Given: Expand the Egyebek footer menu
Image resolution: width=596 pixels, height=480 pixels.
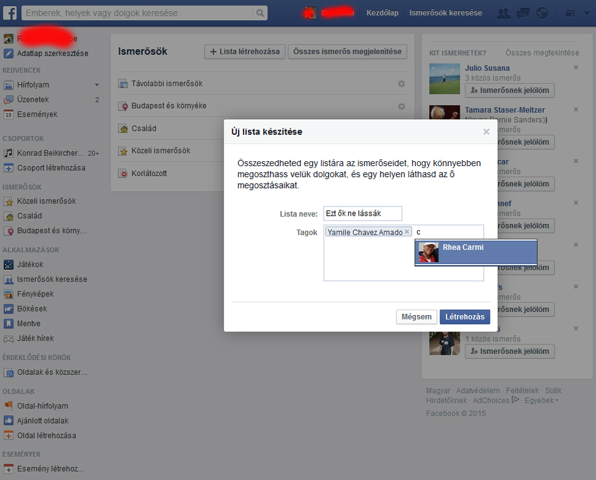Looking at the screenshot, I should tap(542, 401).
